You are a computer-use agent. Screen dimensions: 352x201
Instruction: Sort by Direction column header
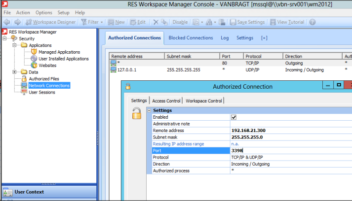click(x=313, y=56)
